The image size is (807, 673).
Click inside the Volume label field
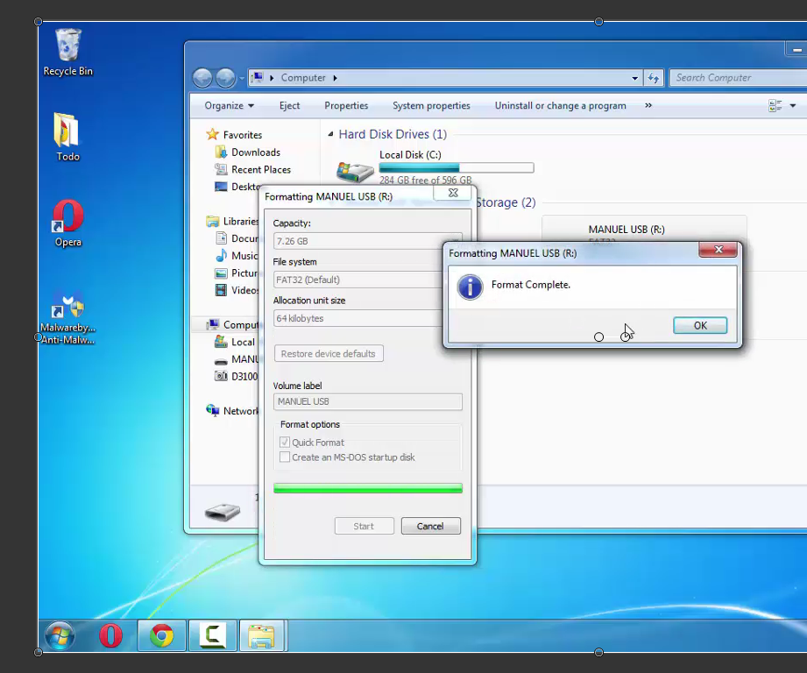(x=367, y=401)
